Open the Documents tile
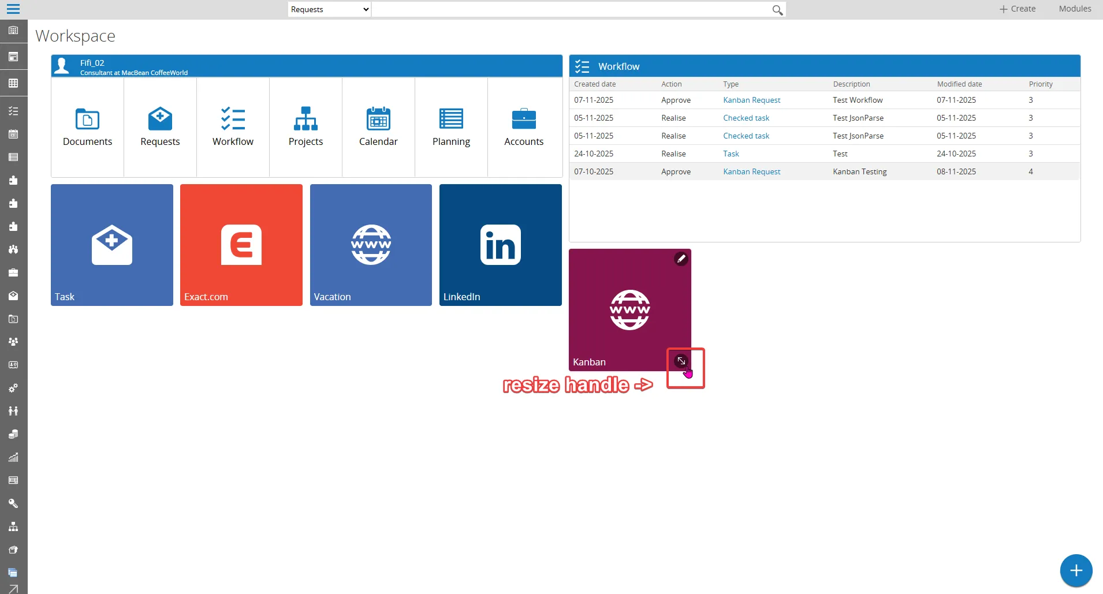1103x594 pixels. (87, 127)
